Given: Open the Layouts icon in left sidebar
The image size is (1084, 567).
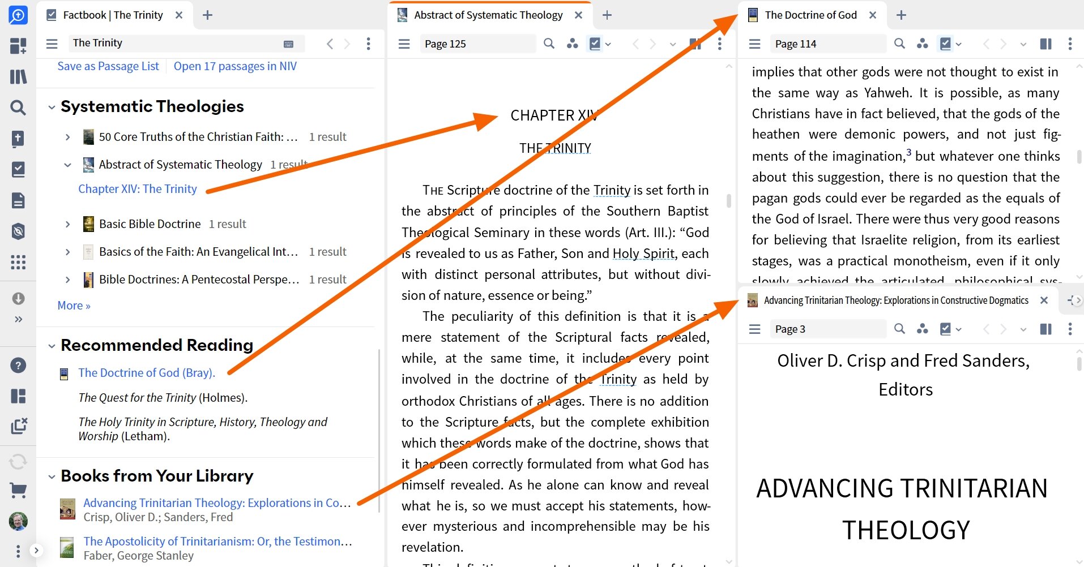Looking at the screenshot, I should tap(18, 396).
